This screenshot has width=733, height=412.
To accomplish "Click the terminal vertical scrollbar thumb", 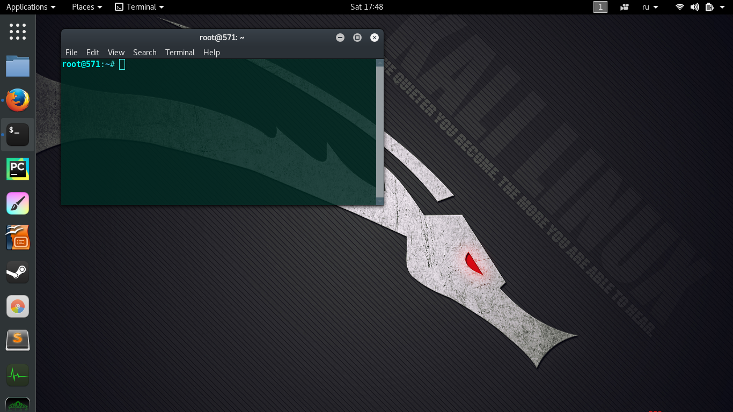I will click(380, 131).
